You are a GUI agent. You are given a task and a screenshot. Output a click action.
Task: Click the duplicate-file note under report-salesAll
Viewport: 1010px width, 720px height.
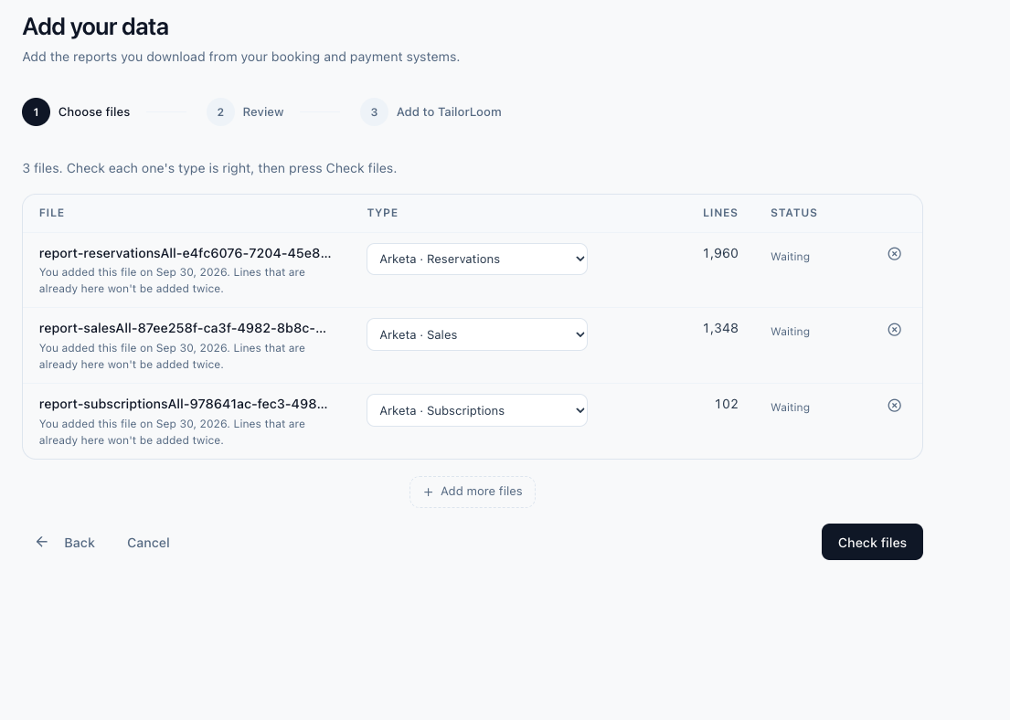[172, 356]
